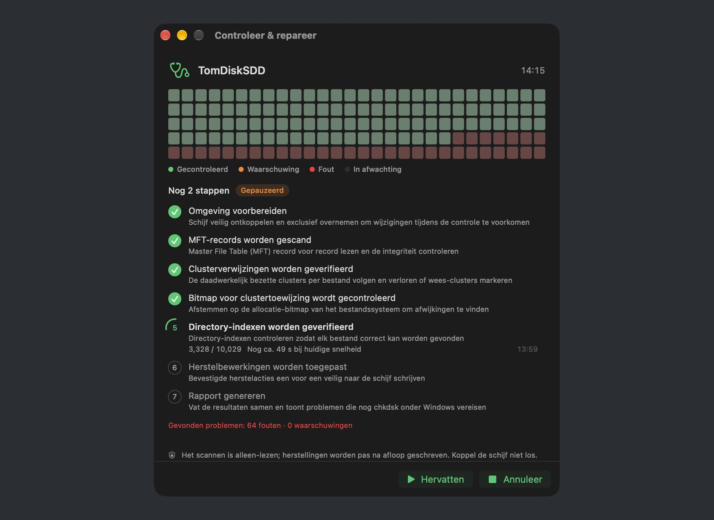
Task: Click the stop square icon in Annuleer
Action: 492,479
